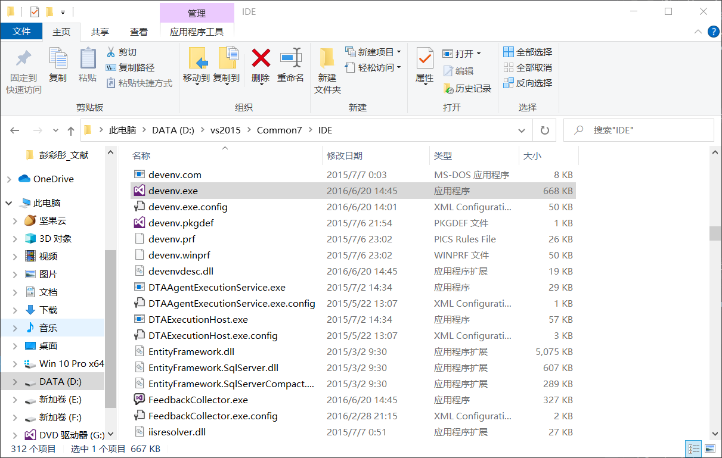Open the address bar history dropdown
722x458 pixels.
[522, 130]
